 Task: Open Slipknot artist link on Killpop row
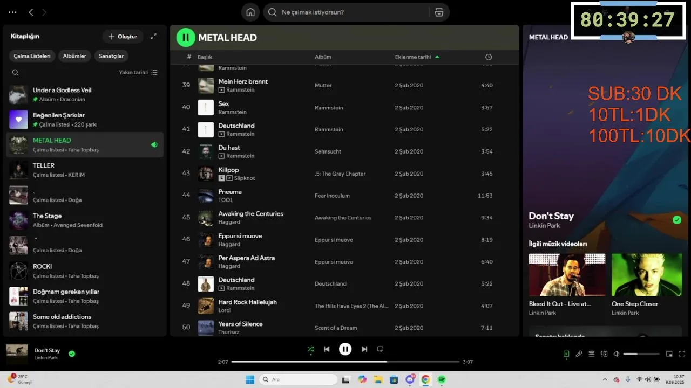click(x=245, y=178)
